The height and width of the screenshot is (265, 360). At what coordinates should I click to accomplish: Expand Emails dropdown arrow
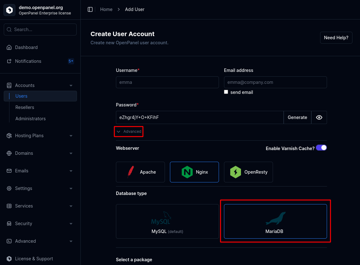[x=71, y=171]
